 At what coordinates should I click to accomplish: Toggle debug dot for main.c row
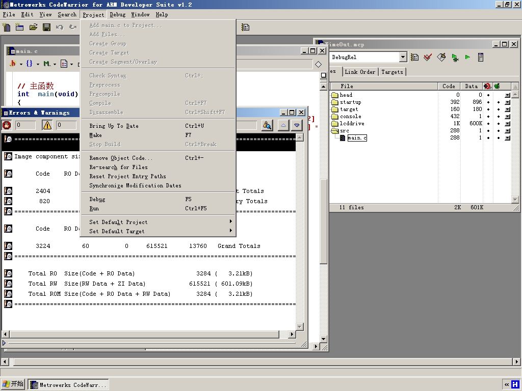(x=499, y=137)
